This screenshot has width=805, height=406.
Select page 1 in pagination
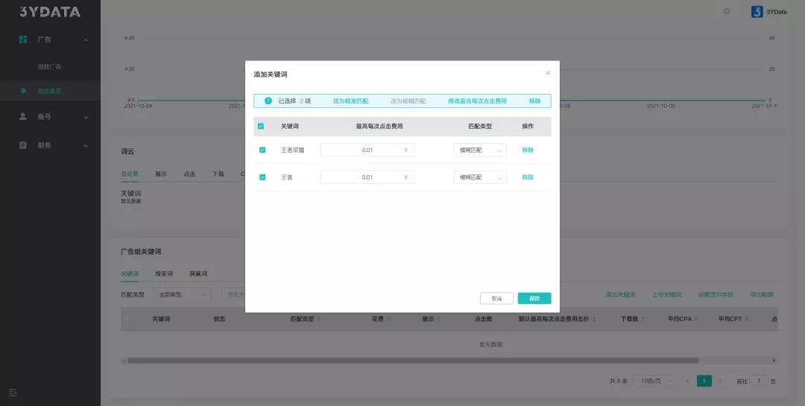click(x=704, y=381)
